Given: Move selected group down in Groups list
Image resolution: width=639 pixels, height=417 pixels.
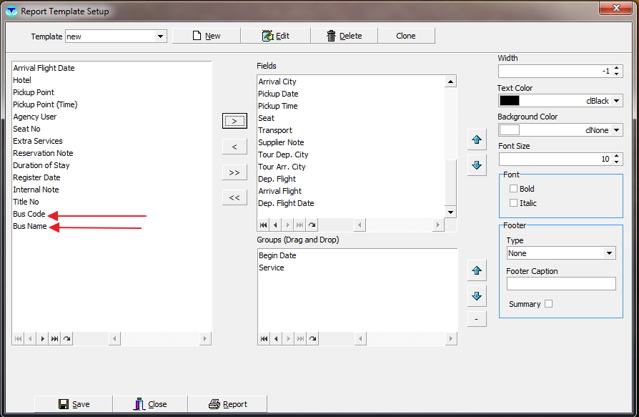Looking at the screenshot, I should pyautogui.click(x=477, y=295).
